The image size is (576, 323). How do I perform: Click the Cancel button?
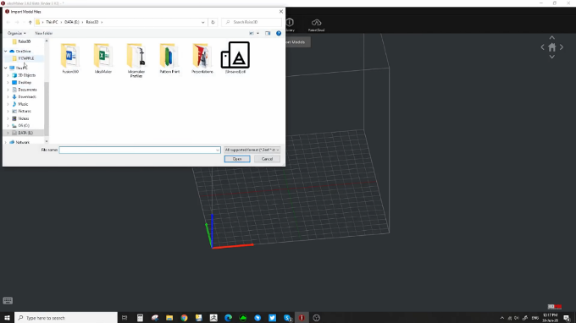coord(267,159)
